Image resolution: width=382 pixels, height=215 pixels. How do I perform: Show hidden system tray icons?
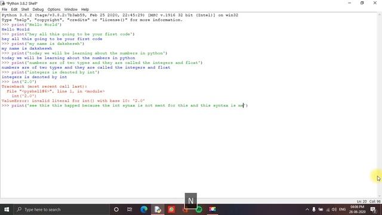click(307, 210)
